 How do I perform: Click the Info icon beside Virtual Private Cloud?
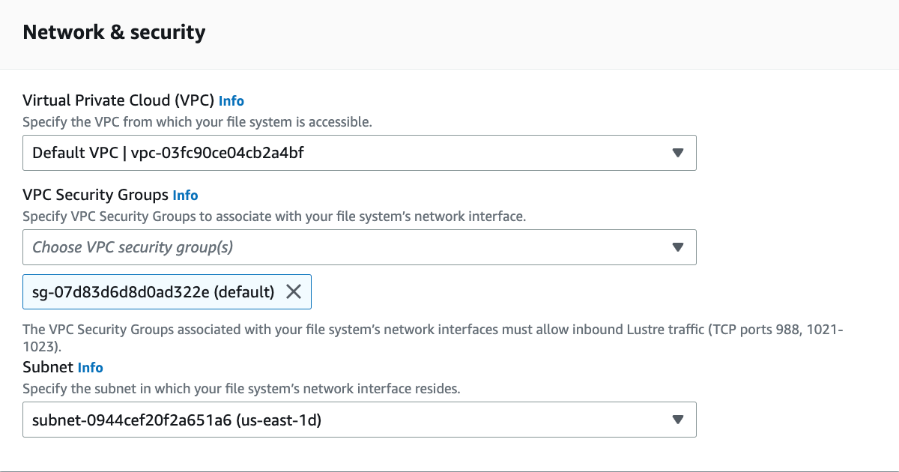click(231, 100)
